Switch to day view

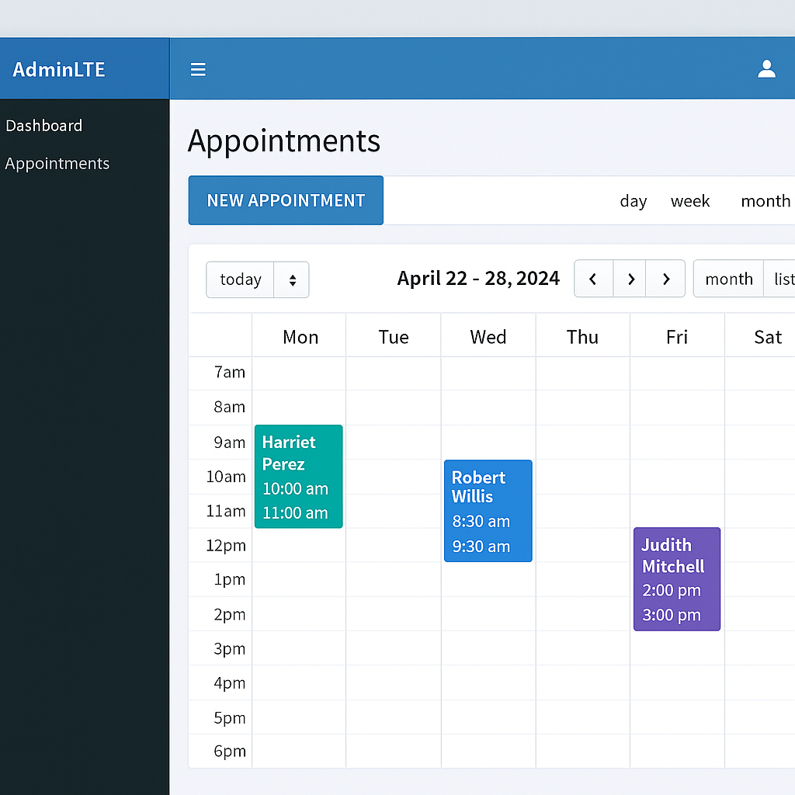click(633, 201)
